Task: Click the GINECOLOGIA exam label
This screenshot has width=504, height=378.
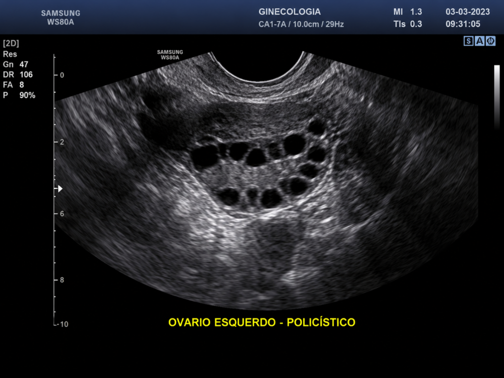Action: 289,12
